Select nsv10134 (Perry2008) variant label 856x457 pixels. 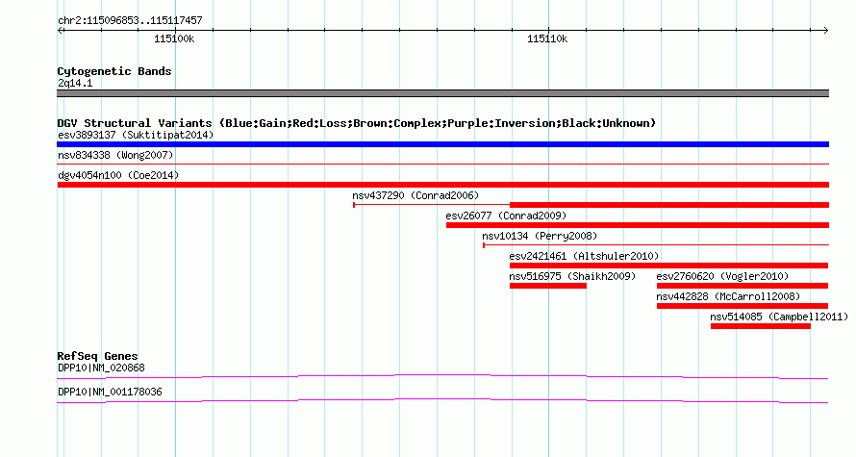tap(540, 236)
